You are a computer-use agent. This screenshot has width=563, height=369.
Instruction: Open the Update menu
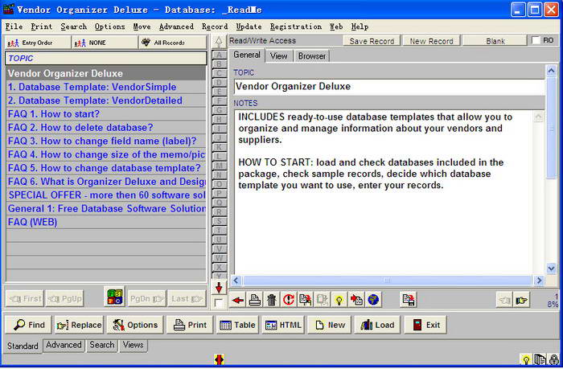click(x=249, y=27)
